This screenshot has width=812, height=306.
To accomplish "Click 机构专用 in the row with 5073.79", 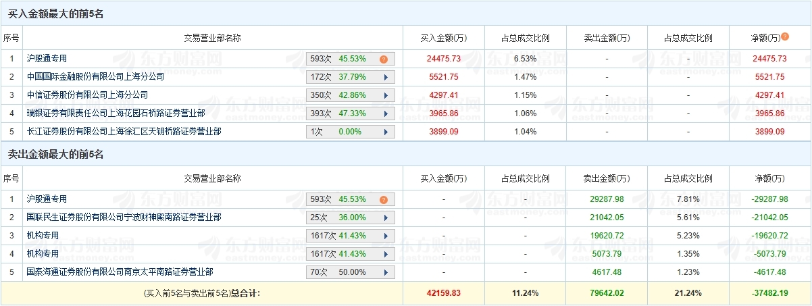I will pyautogui.click(x=43, y=254).
